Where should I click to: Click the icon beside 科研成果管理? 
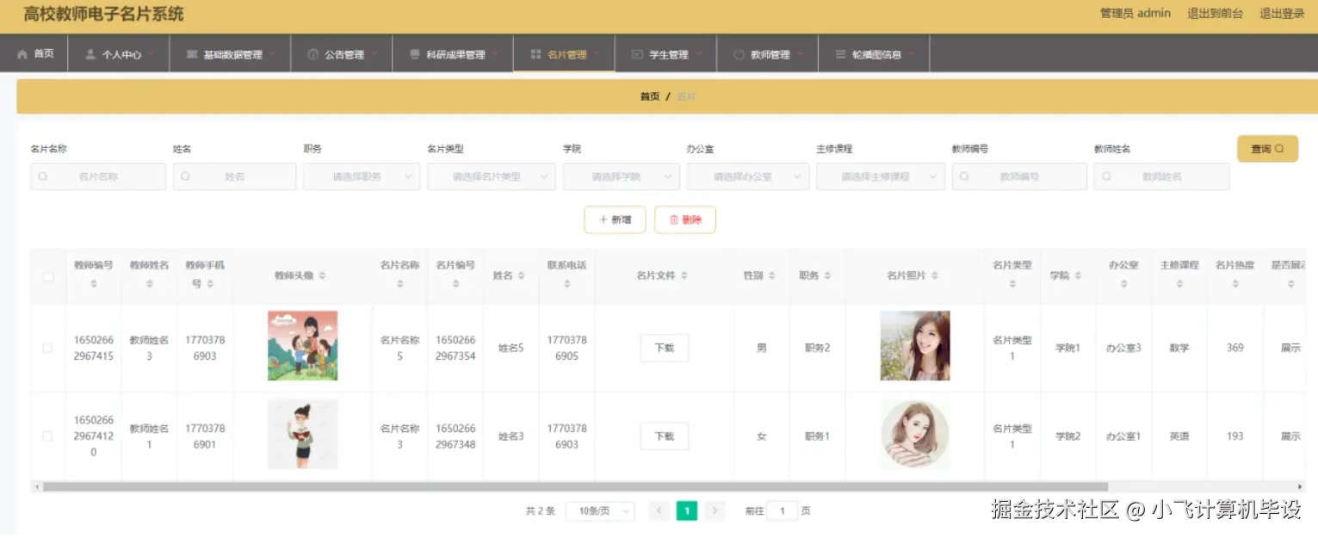[x=415, y=54]
